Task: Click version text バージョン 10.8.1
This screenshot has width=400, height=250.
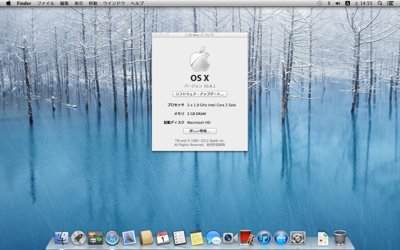Action: [x=199, y=86]
